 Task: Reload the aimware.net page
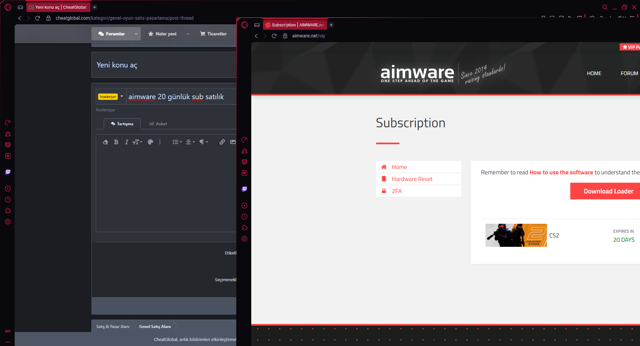tap(274, 36)
